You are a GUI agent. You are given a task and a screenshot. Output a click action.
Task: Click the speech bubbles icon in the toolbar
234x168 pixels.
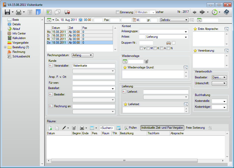tap(58, 12)
